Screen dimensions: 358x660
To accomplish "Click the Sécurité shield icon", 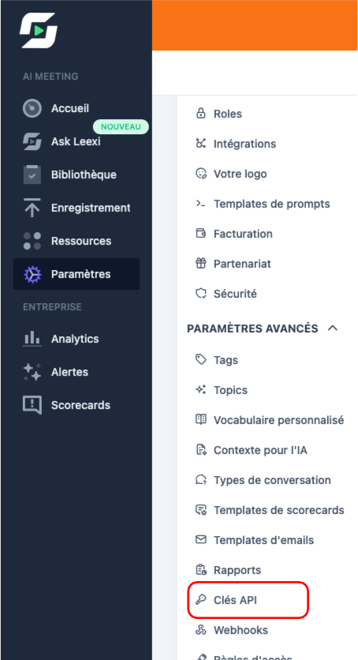I will [201, 294].
